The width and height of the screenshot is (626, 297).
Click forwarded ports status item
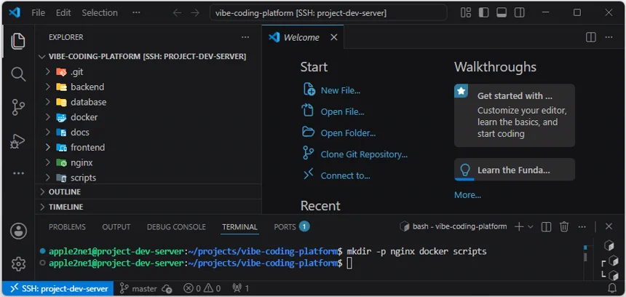point(241,288)
